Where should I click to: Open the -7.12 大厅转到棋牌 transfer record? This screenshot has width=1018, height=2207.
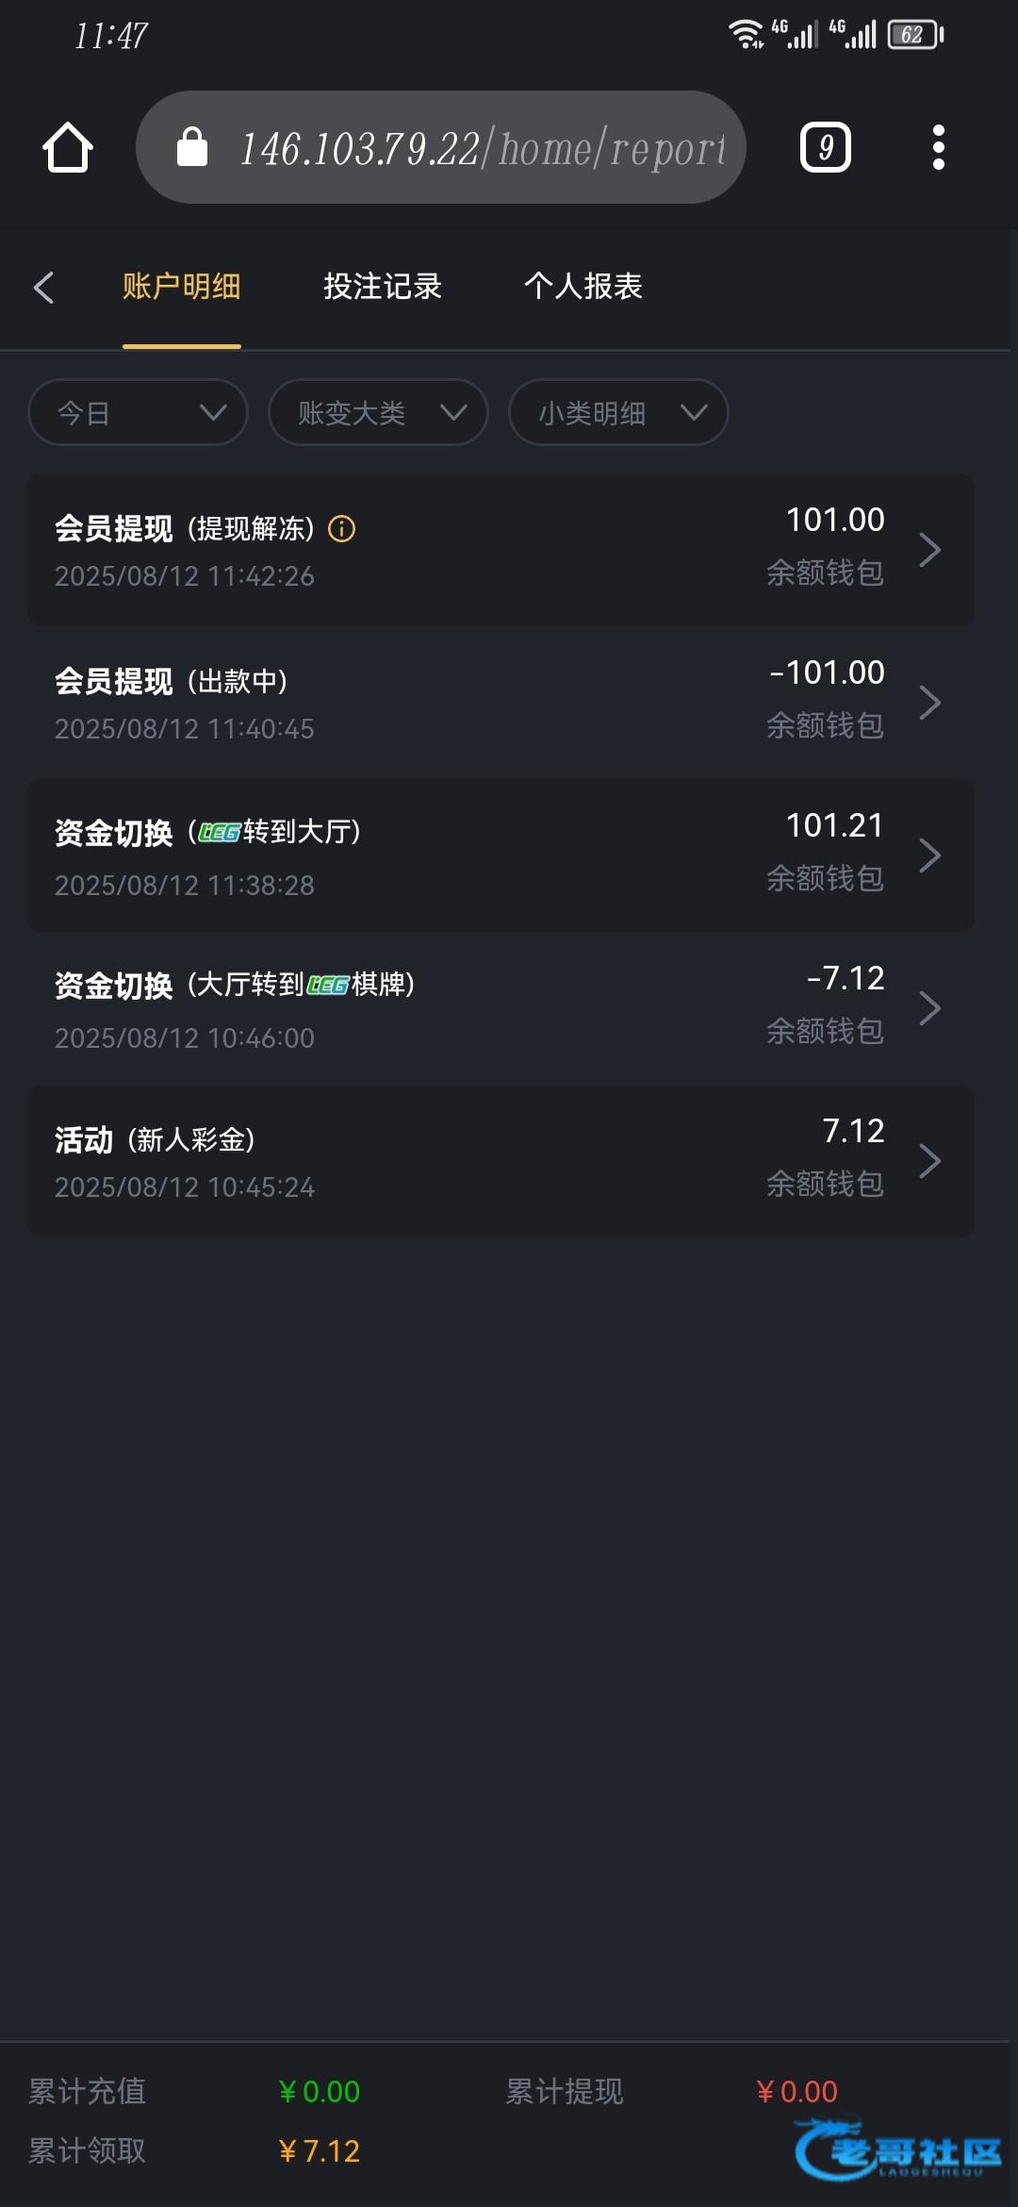click(x=471, y=1008)
